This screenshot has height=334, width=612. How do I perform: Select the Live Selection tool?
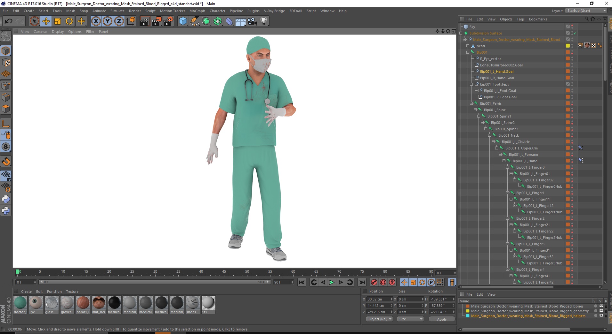(34, 21)
